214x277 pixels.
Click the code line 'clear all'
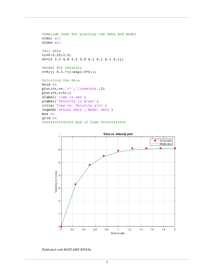[x=51, y=38]
